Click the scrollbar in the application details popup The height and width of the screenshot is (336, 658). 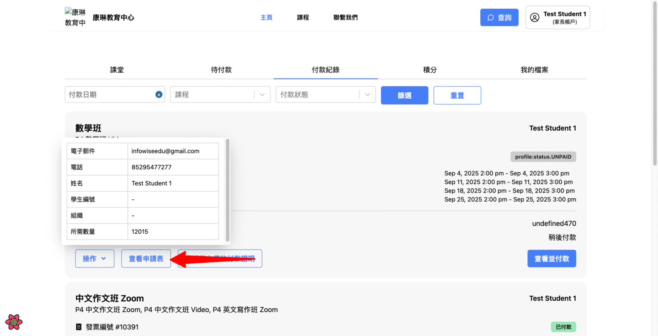pos(228,190)
